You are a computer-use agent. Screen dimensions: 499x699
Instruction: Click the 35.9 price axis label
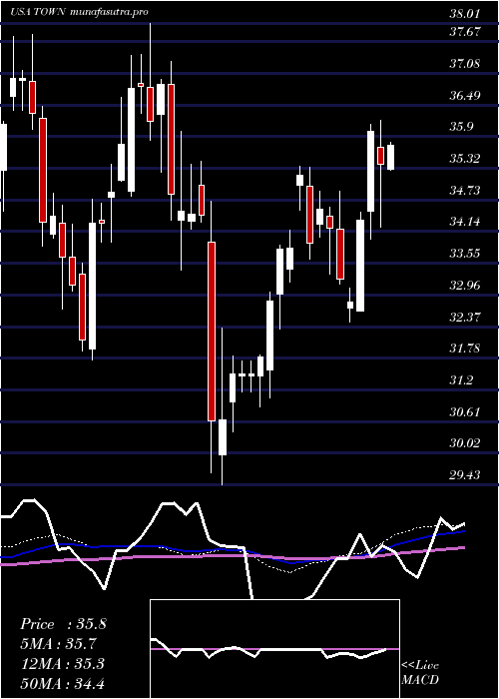tap(461, 127)
